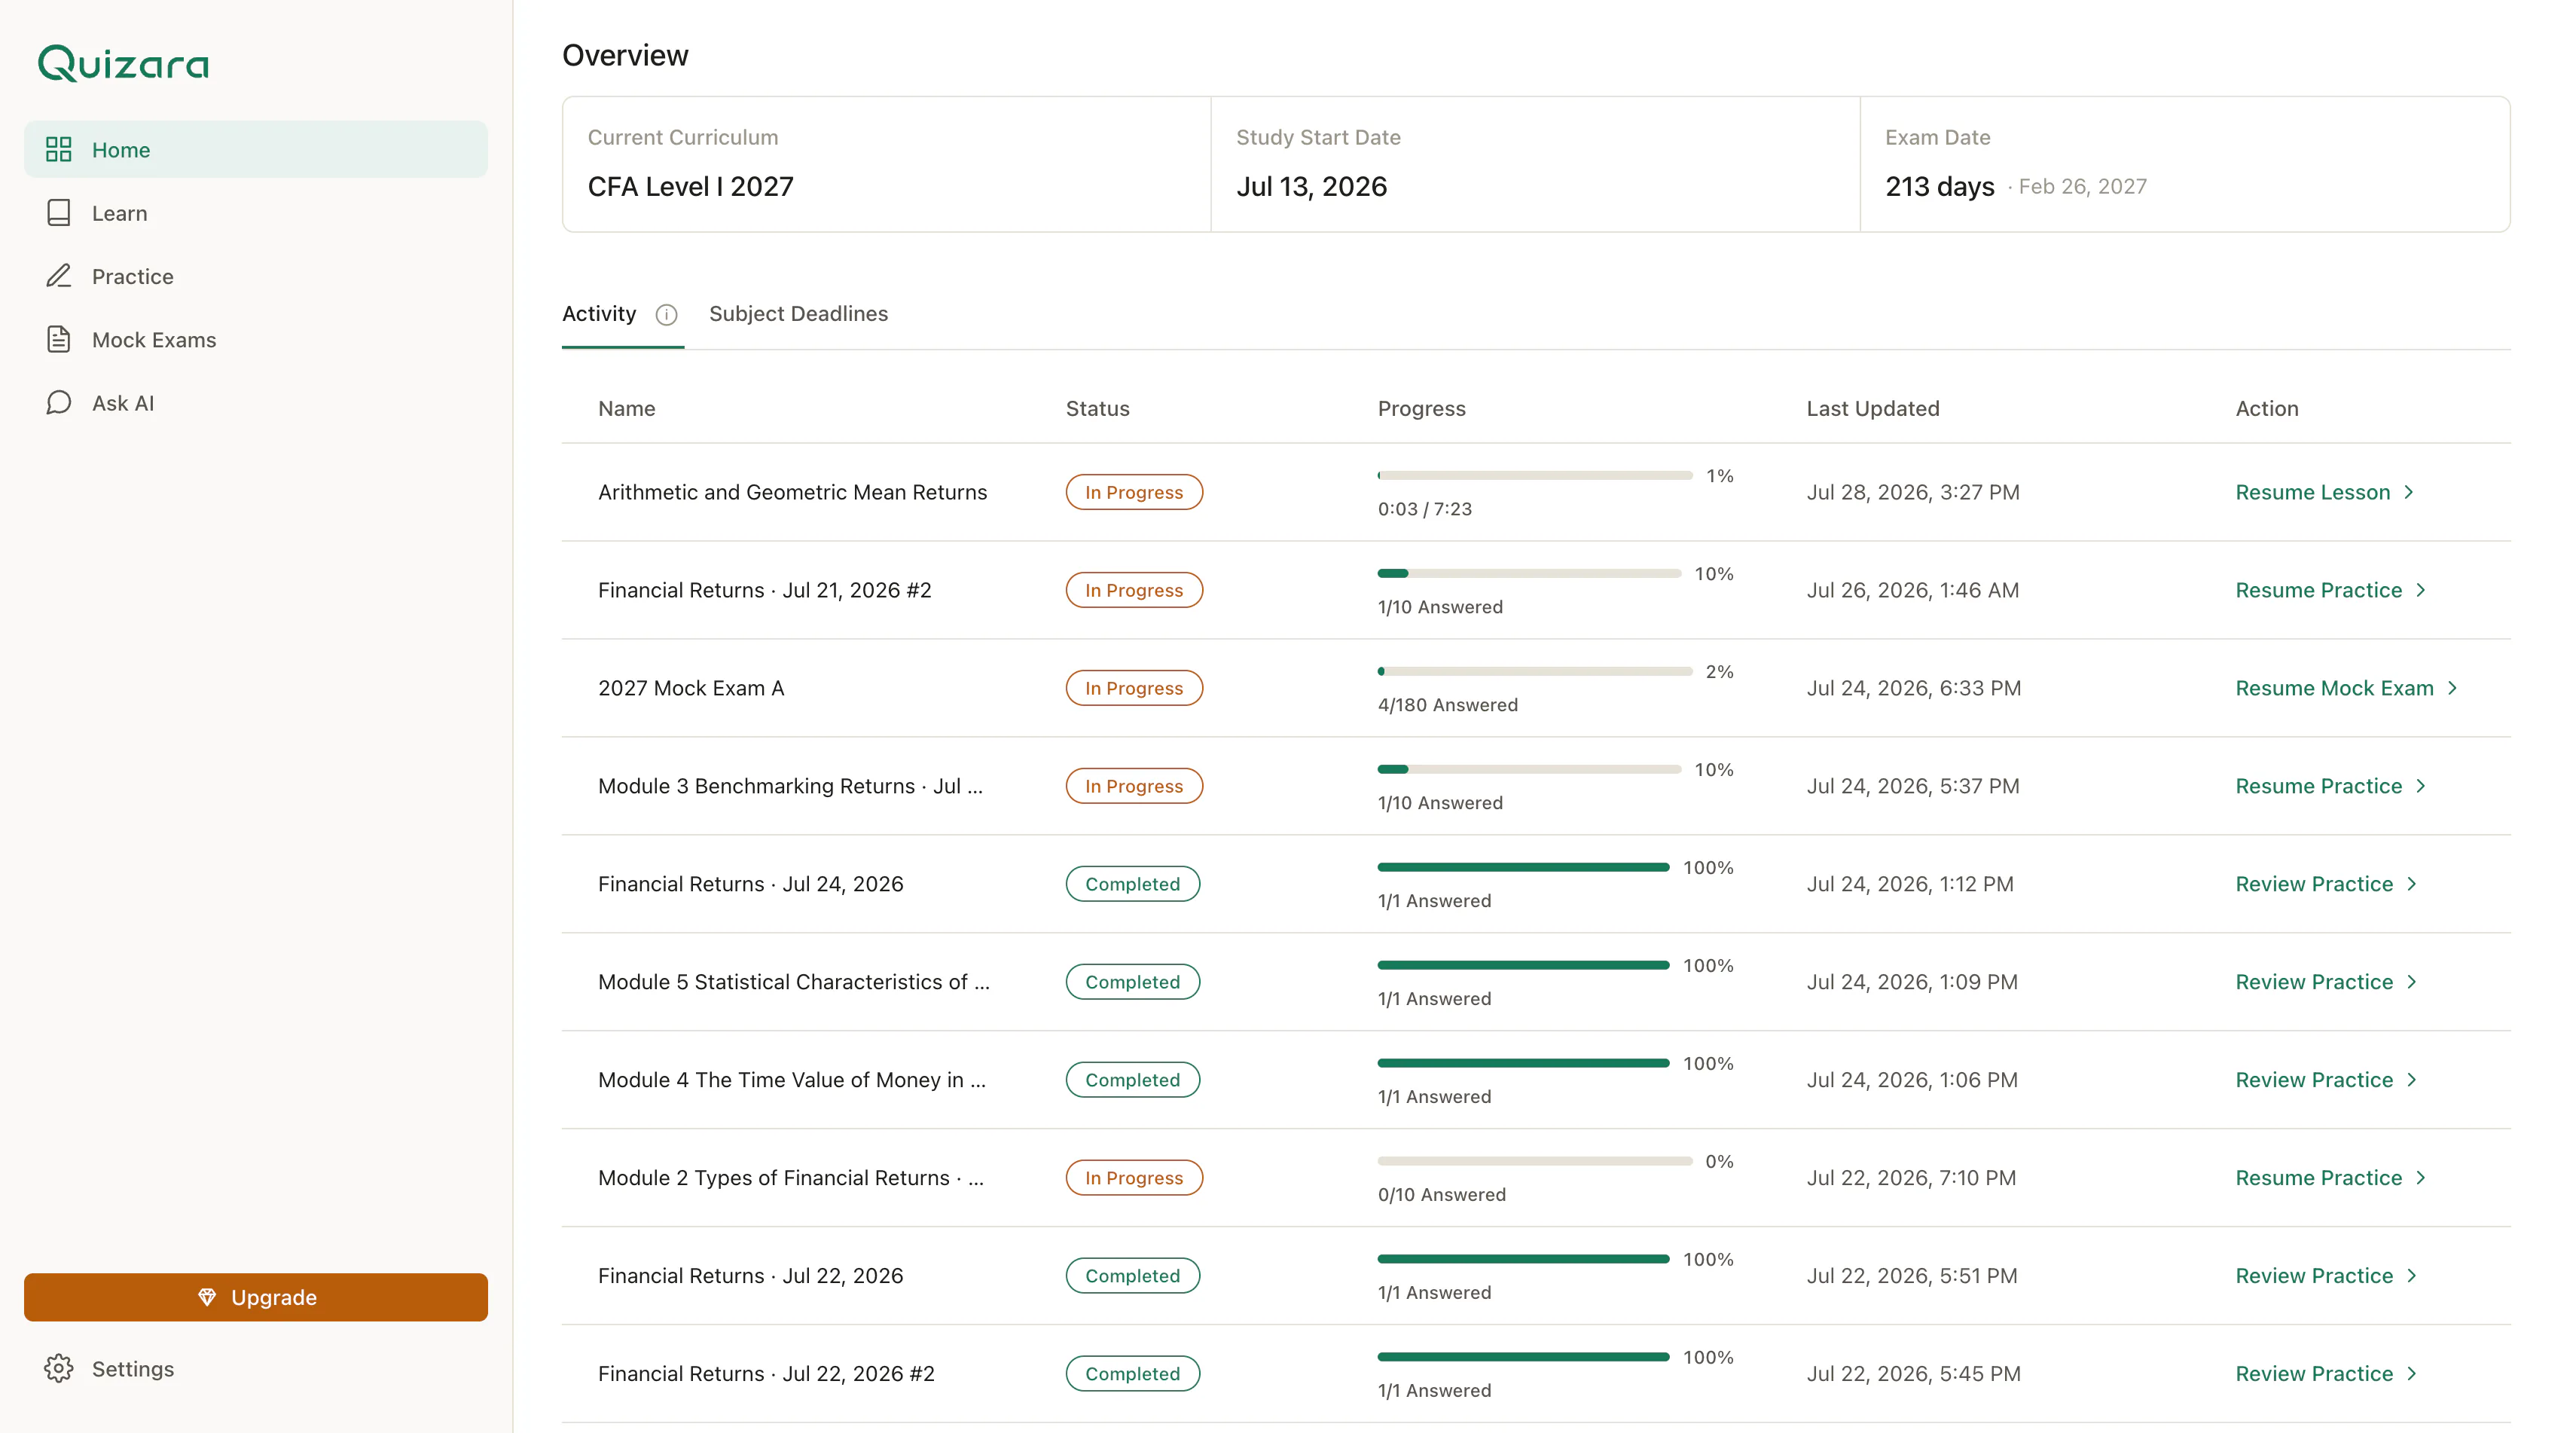Click the Settings gear icon
This screenshot has width=2576, height=1433.
coord(59,1369)
